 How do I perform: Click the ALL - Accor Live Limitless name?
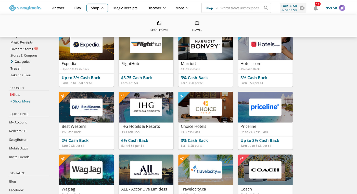(144, 189)
